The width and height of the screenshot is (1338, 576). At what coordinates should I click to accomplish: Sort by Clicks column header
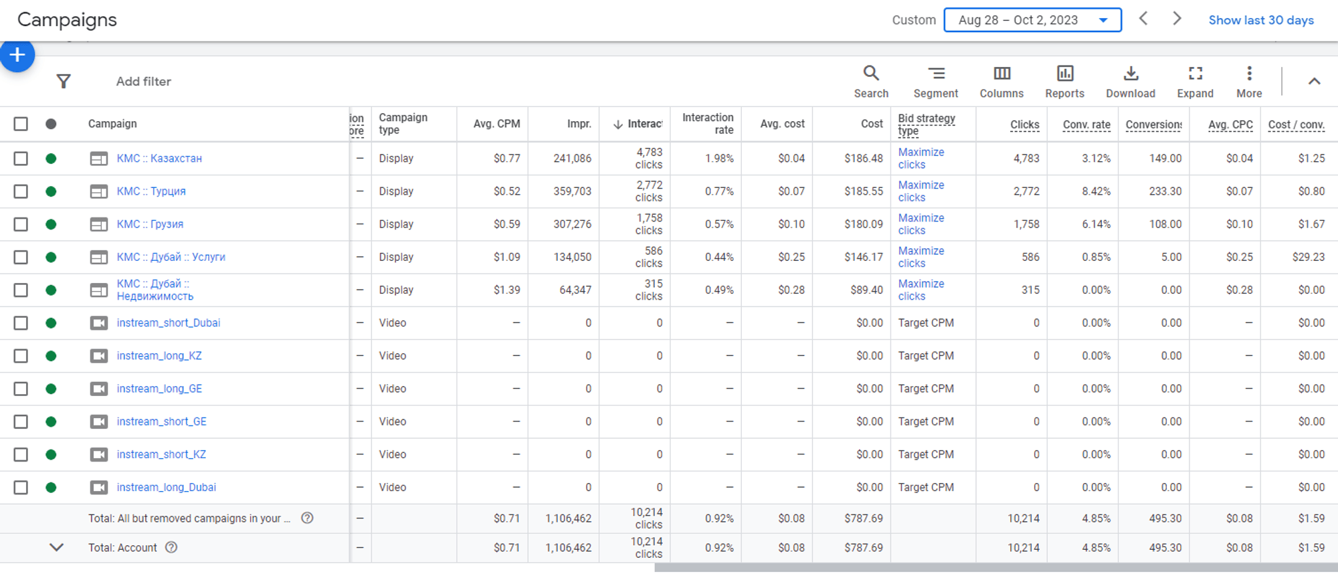point(1025,124)
